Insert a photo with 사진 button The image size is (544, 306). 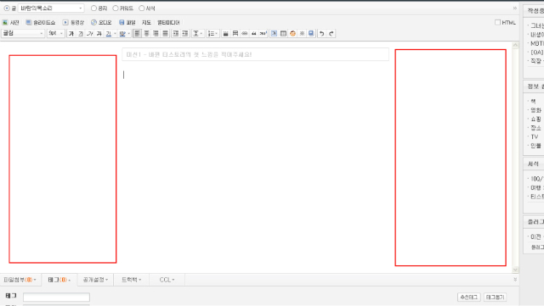pyautogui.click(x=11, y=23)
